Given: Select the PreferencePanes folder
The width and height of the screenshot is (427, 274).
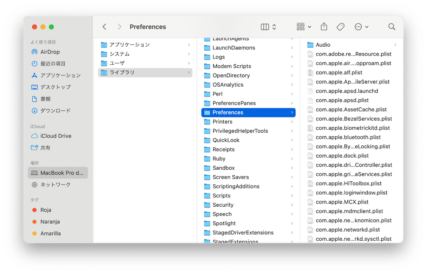Looking at the screenshot, I should 234,103.
